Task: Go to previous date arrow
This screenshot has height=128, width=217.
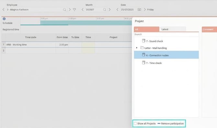Action: pos(117,9)
